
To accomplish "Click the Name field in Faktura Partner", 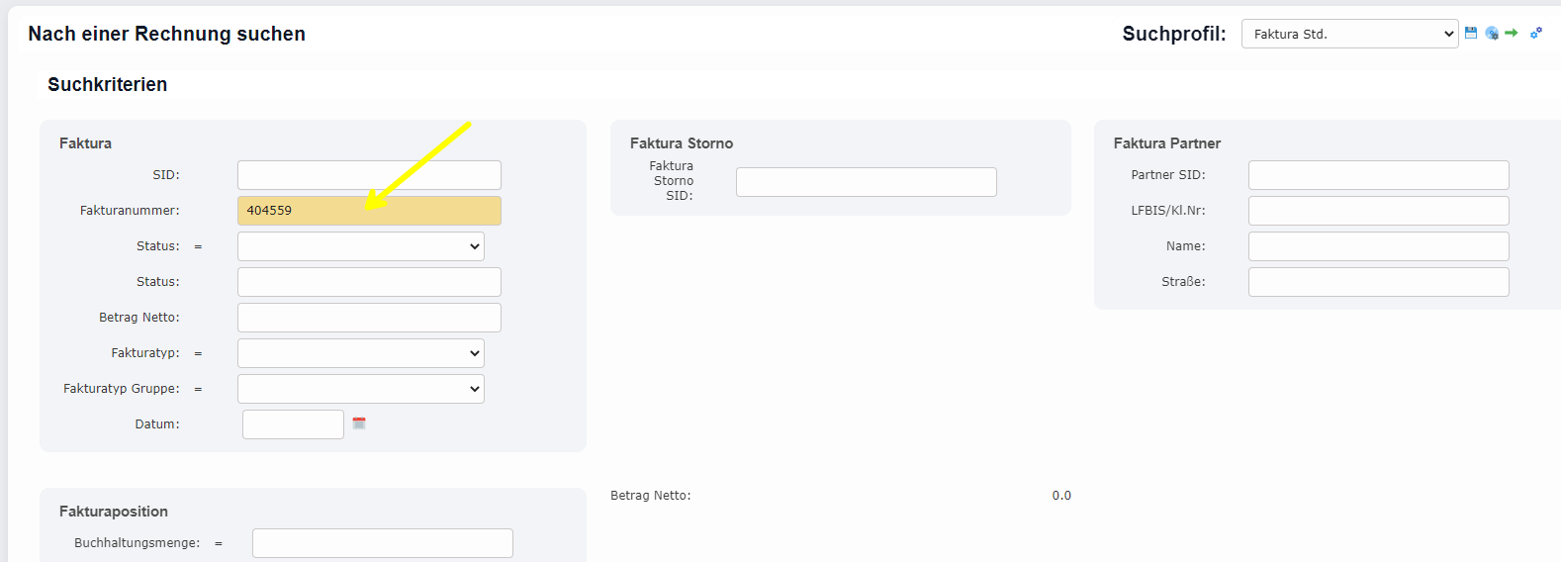I will click(1378, 246).
